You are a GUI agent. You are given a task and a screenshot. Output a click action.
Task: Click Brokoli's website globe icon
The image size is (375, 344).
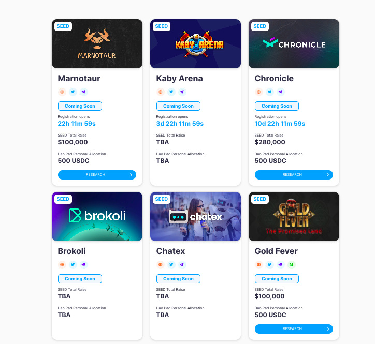(62, 265)
